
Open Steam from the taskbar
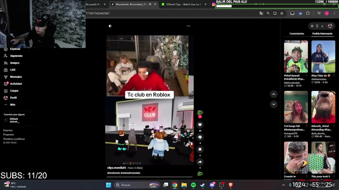pyautogui.click(x=203, y=185)
